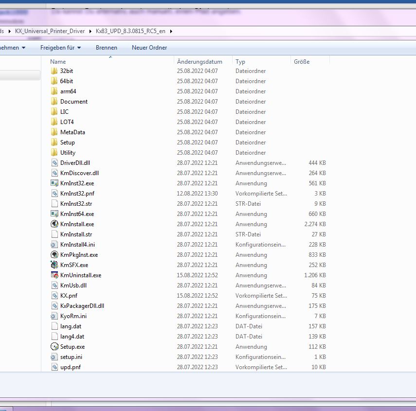Viewport: 416px width, 411px height.
Task: Click the KX.pnf file icon
Action: pyautogui.click(x=54, y=295)
